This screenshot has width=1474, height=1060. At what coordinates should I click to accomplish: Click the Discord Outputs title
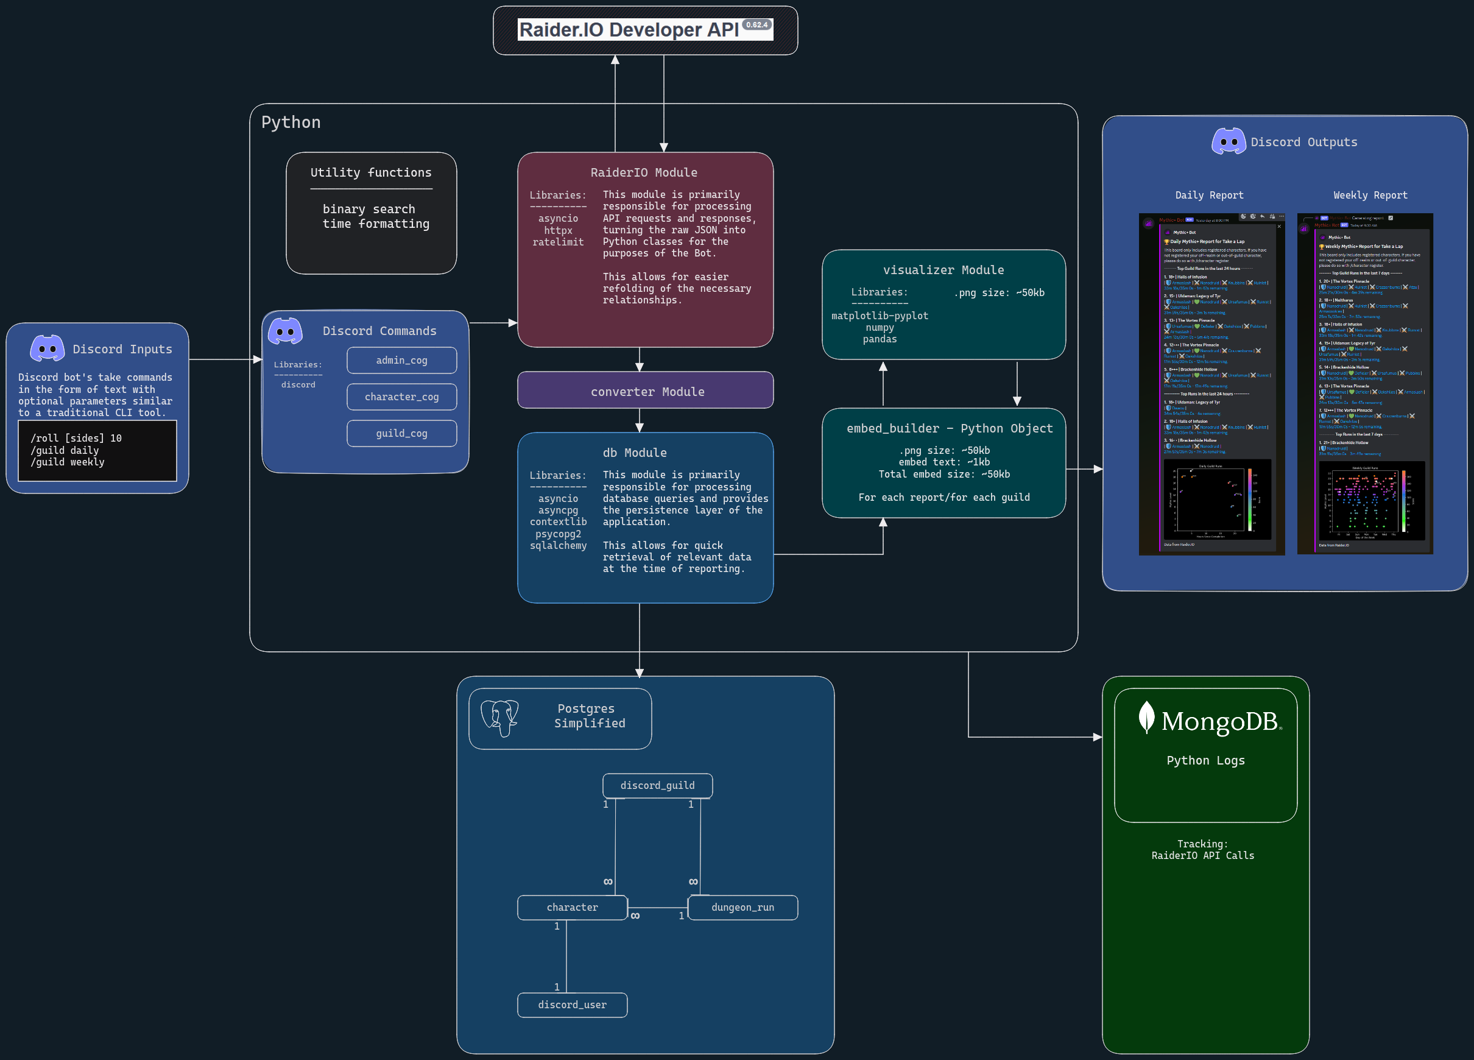[x=1305, y=142]
